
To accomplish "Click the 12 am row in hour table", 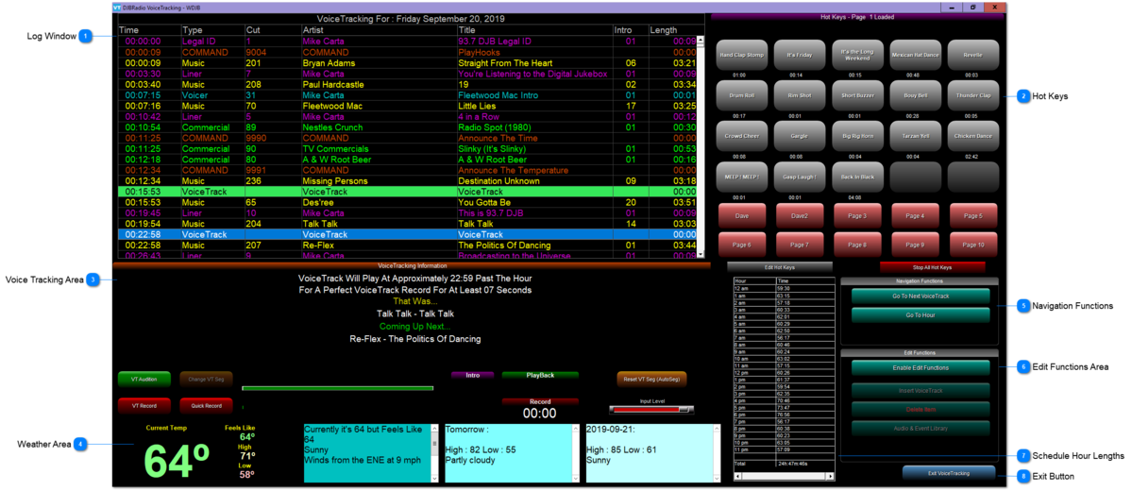I will coord(784,287).
